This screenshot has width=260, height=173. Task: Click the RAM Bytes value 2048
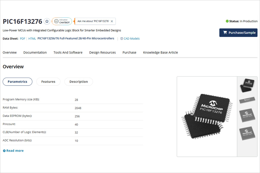[x=78, y=108]
